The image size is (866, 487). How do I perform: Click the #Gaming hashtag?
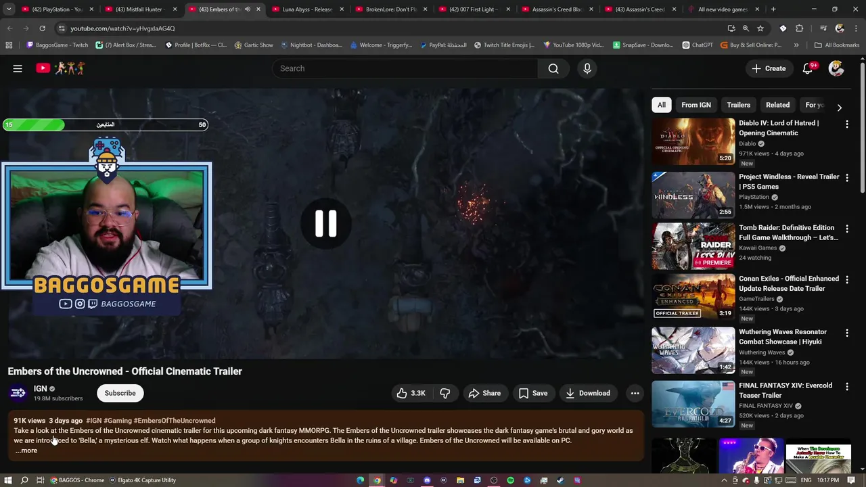pyautogui.click(x=118, y=421)
